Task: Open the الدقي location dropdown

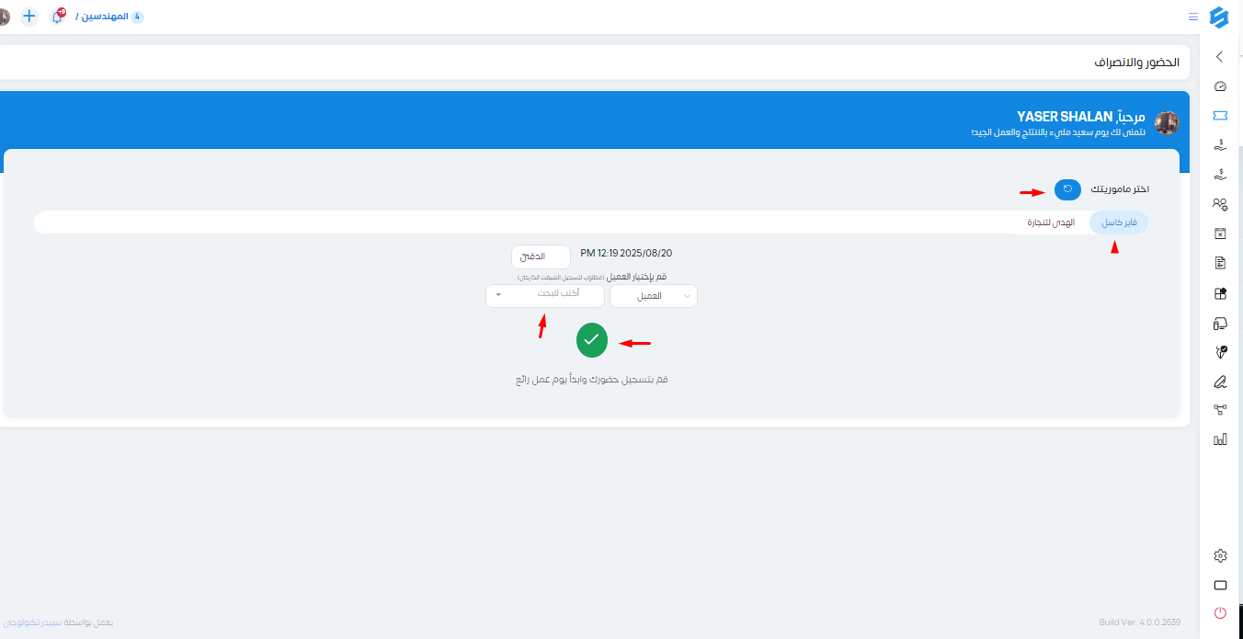Action: click(x=541, y=257)
